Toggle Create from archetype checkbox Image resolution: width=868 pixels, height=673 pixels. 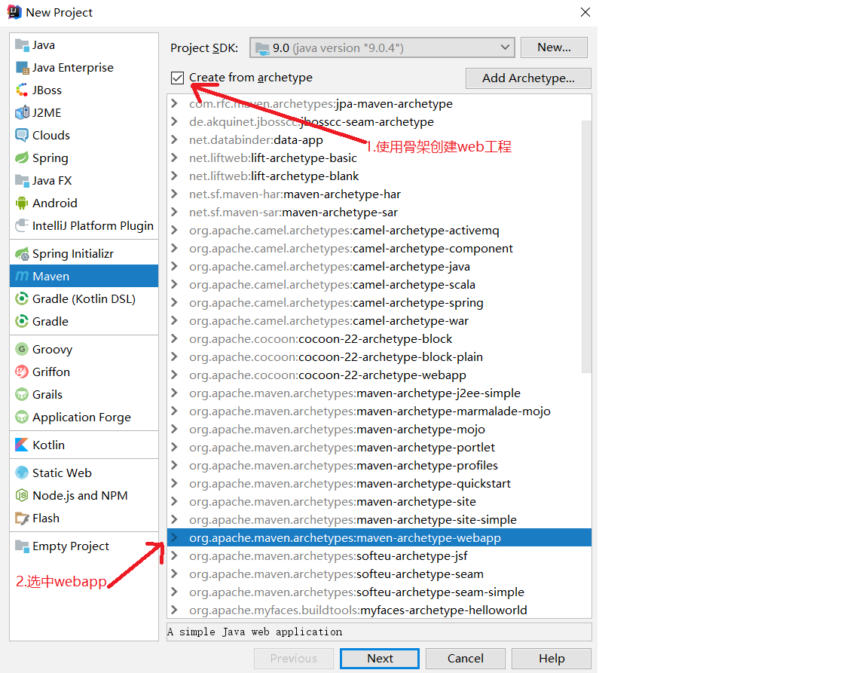(x=177, y=78)
